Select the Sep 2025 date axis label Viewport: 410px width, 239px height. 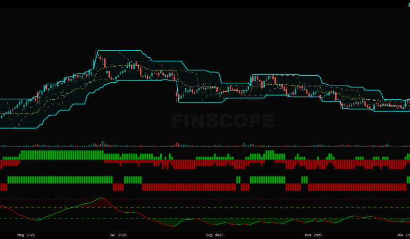coord(215,235)
